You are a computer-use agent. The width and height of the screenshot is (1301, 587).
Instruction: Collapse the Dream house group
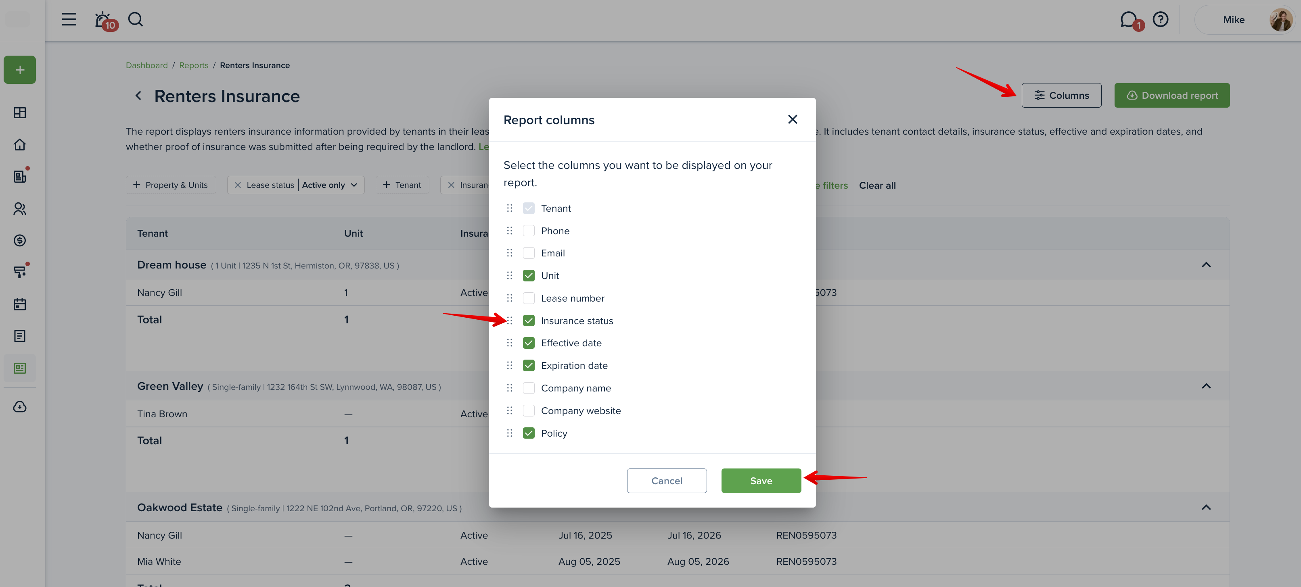[x=1206, y=265]
